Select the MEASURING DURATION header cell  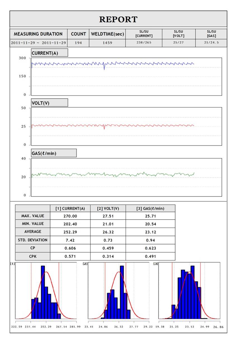(38, 34)
